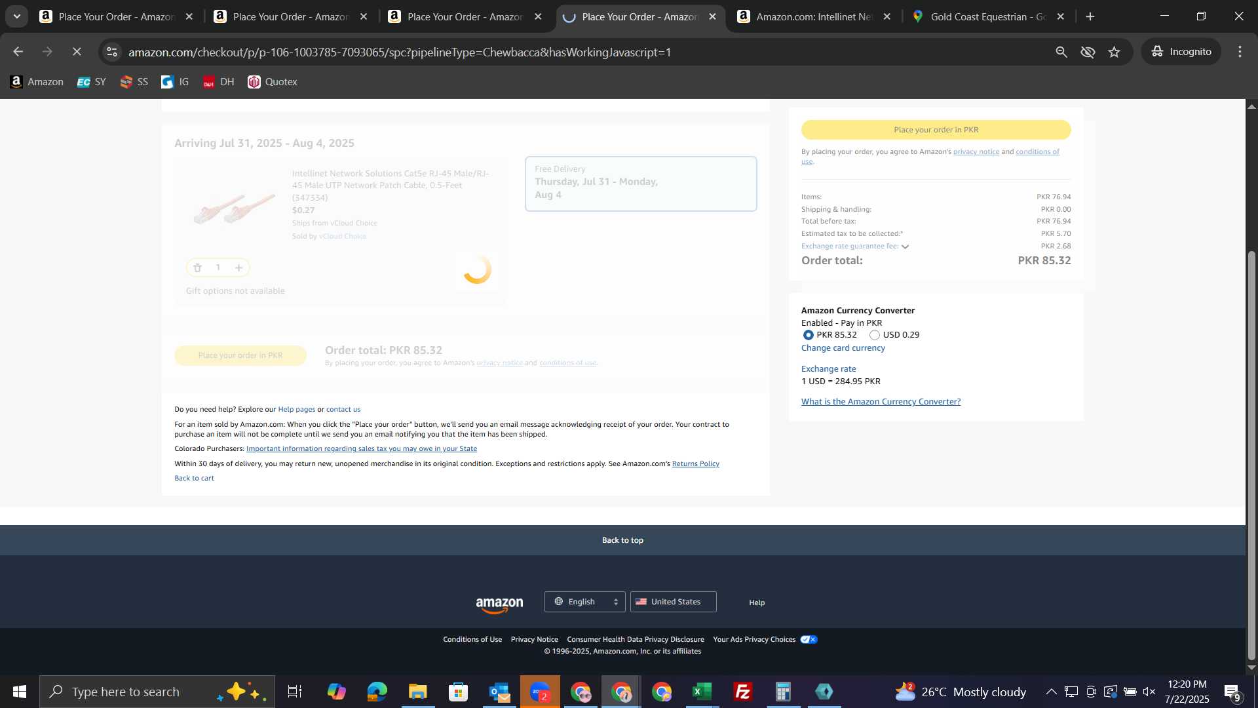Click third-party cookies blocked eye icon
Image resolution: width=1258 pixels, height=708 pixels.
point(1088,52)
